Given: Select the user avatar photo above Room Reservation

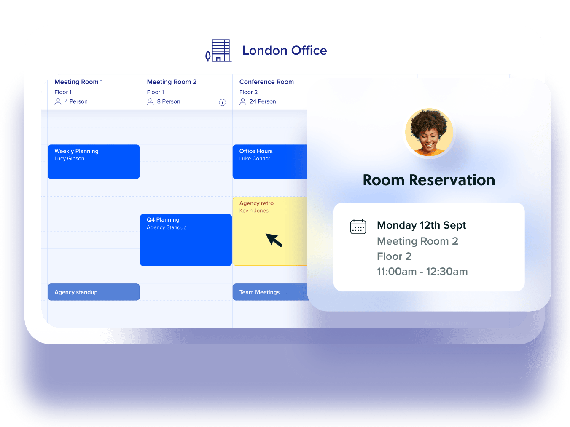Looking at the screenshot, I should tap(429, 133).
